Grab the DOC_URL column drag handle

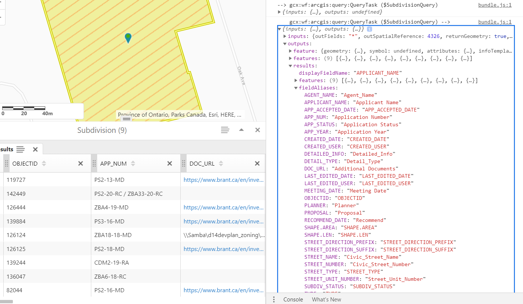[184, 163]
